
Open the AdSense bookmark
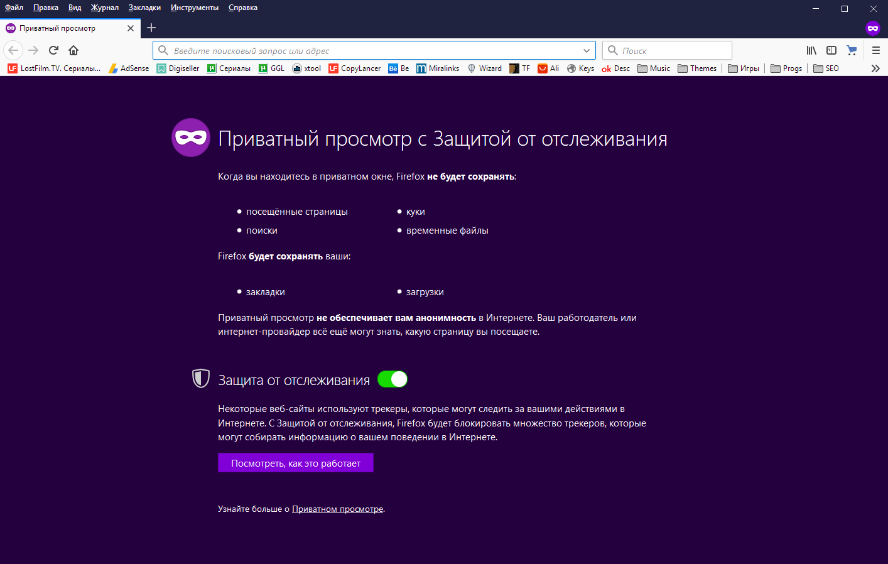pos(129,68)
